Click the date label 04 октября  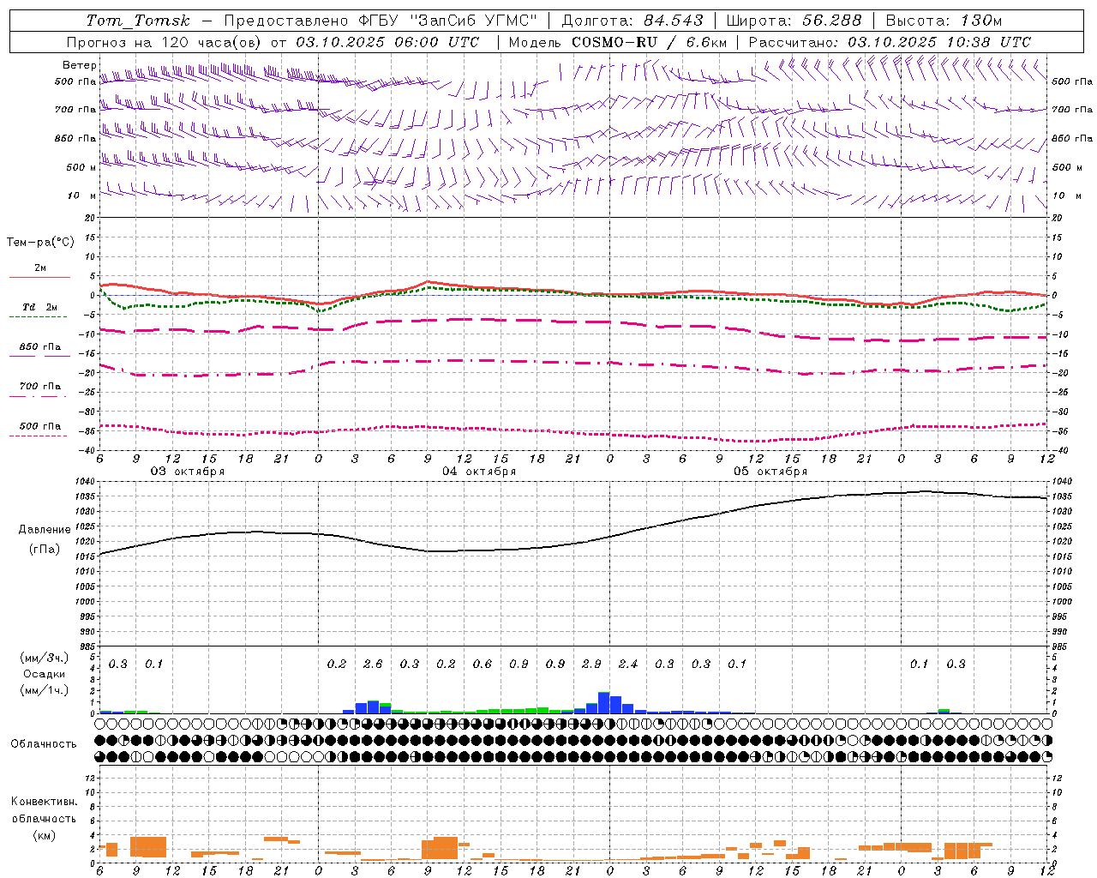[479, 472]
